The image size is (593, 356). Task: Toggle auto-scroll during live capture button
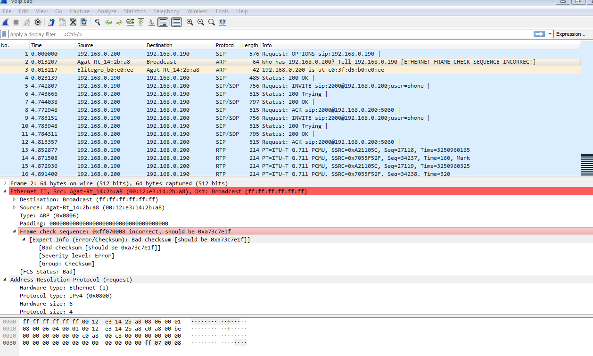point(163,22)
